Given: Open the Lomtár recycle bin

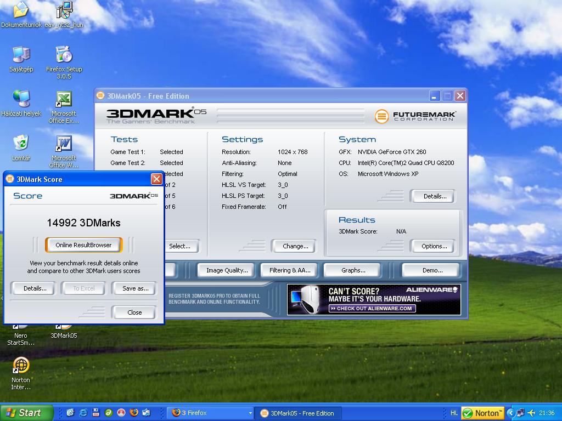Looking at the screenshot, I should [21, 148].
